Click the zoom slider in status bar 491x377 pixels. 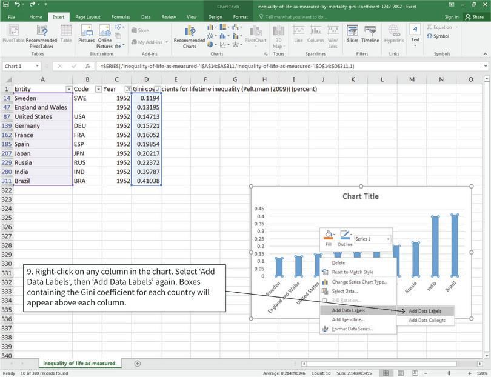(448, 373)
